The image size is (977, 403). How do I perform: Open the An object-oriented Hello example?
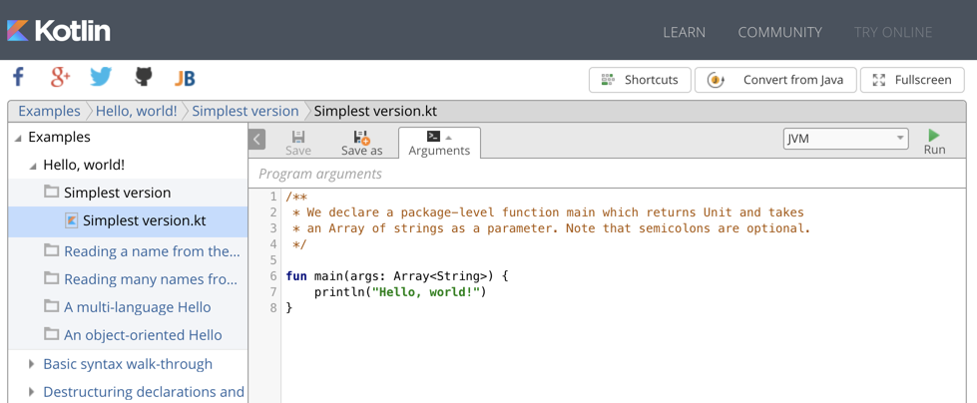click(x=143, y=335)
